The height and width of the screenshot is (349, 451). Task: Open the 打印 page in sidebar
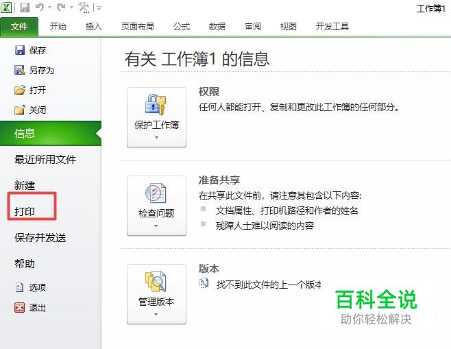[x=25, y=211]
